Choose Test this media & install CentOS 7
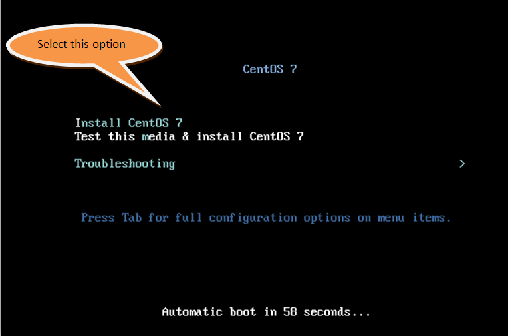This screenshot has height=336, width=508. [x=190, y=136]
